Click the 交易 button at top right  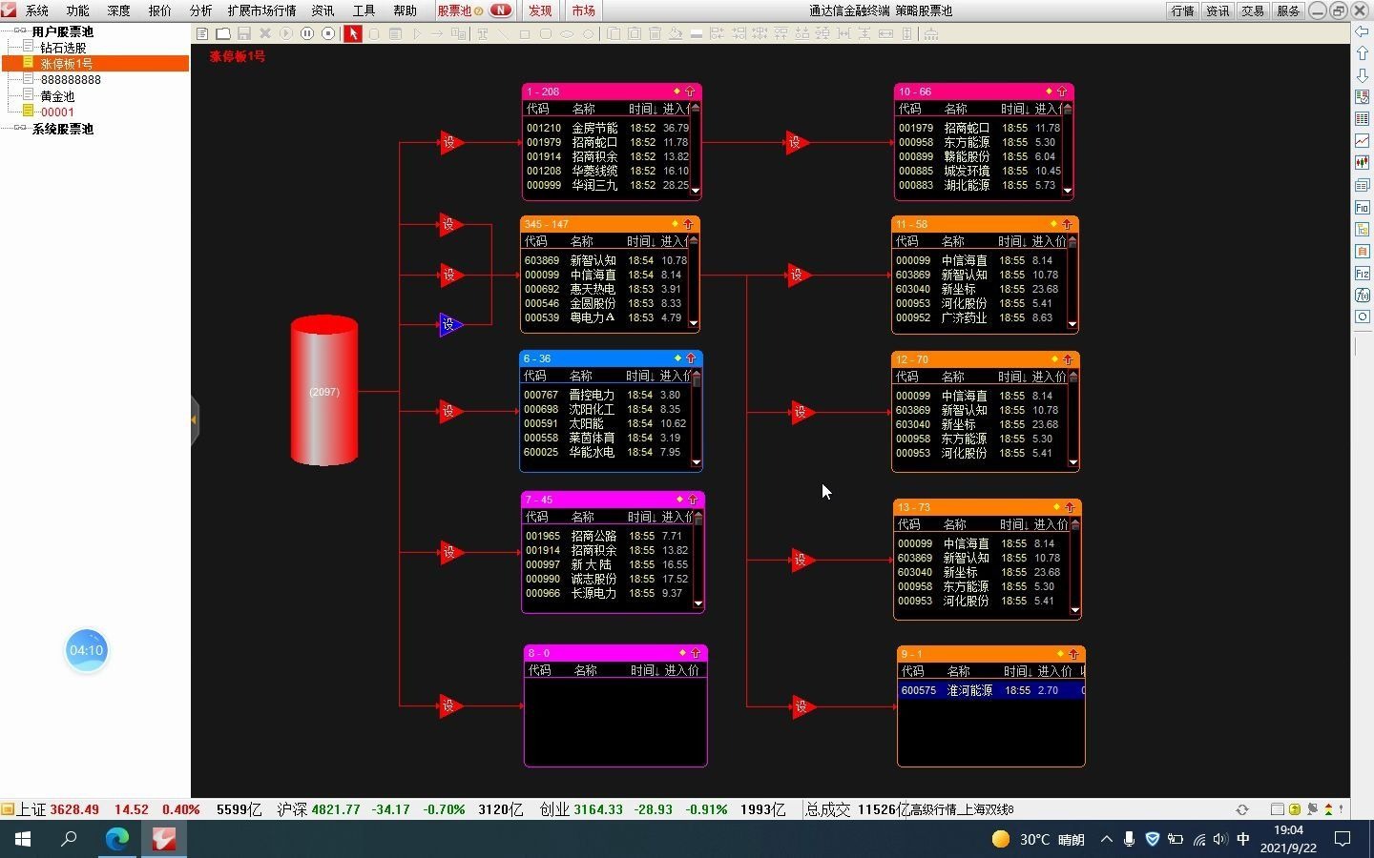coord(1253,10)
